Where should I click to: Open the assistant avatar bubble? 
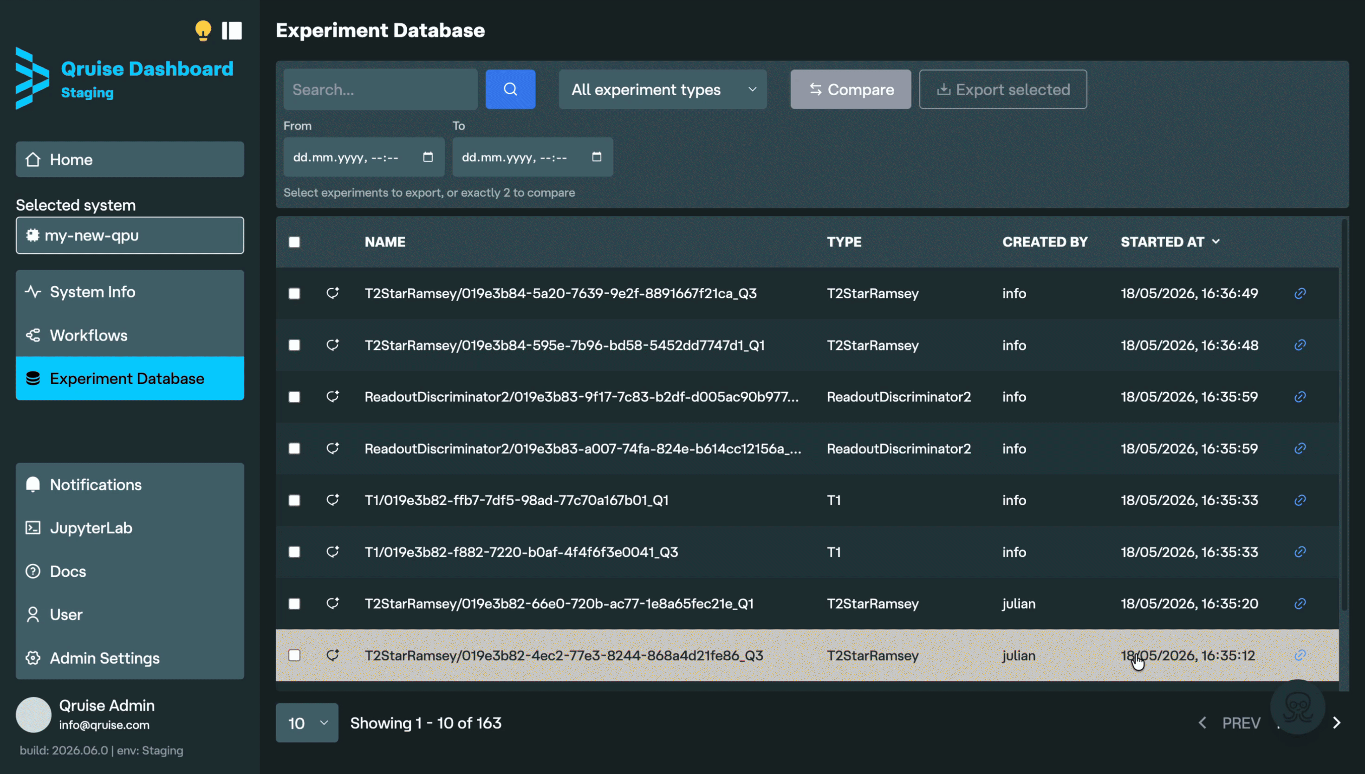click(1297, 707)
